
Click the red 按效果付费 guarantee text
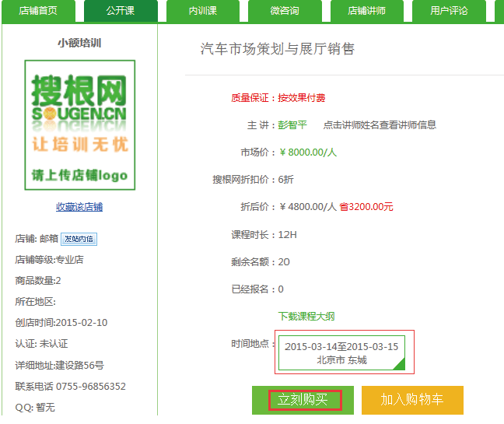coord(302,98)
